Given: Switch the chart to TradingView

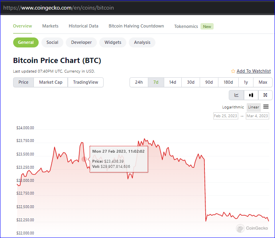Looking at the screenshot, I should [x=86, y=82].
